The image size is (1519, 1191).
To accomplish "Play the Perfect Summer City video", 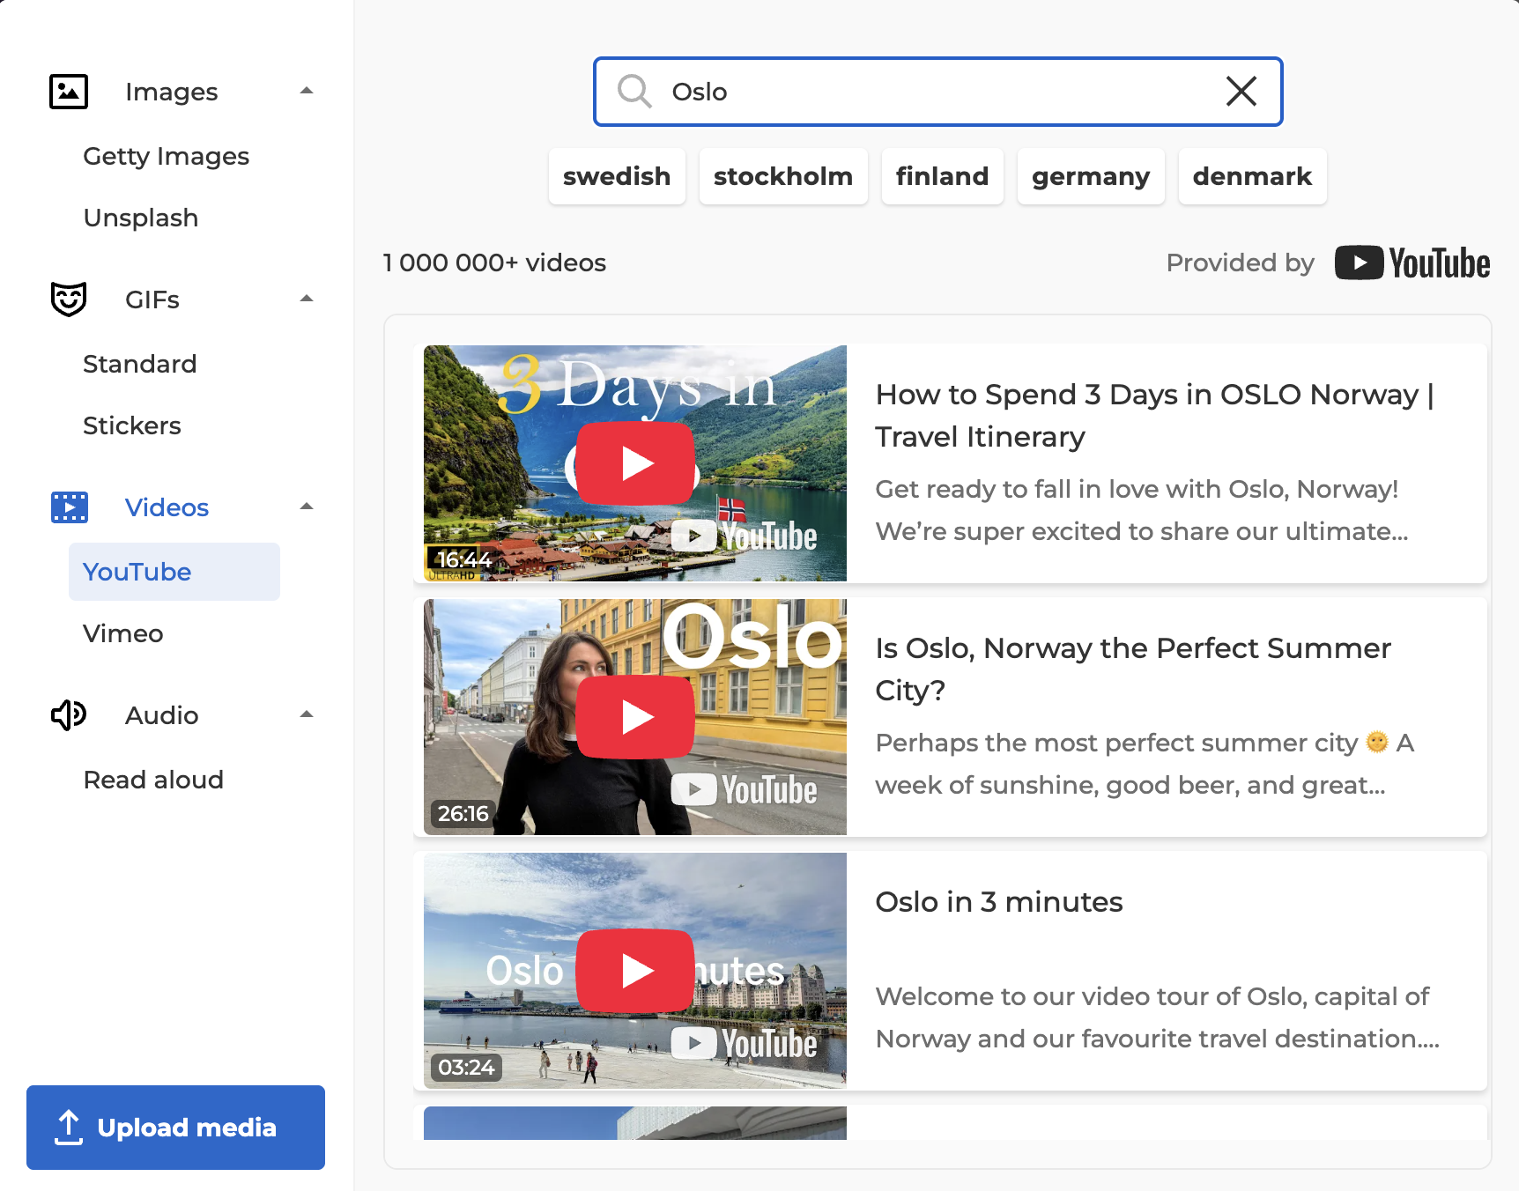I will [635, 717].
